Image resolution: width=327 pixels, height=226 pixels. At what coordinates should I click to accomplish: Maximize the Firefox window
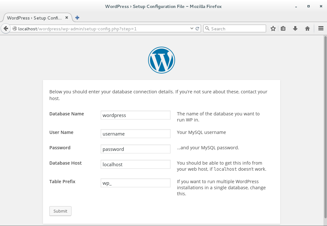pyautogui.click(x=308, y=6)
